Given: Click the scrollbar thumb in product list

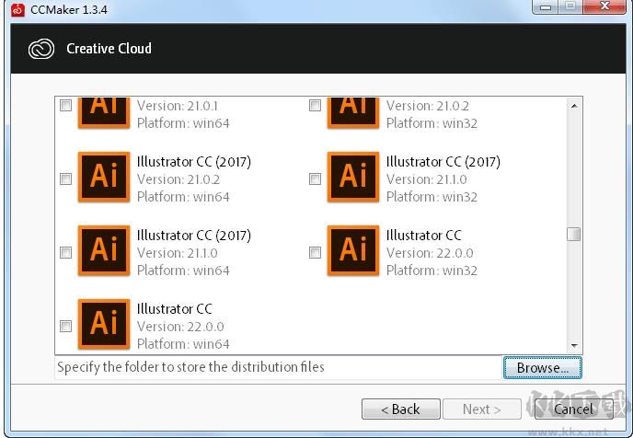Looking at the screenshot, I should click(573, 234).
